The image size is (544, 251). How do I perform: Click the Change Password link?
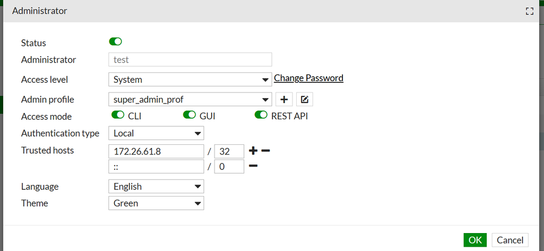tap(309, 78)
